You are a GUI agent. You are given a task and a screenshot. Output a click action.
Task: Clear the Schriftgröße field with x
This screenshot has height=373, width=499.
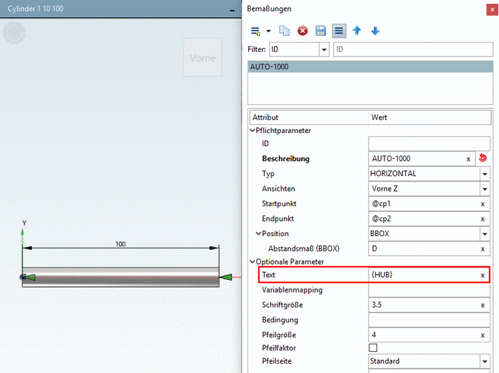pyautogui.click(x=482, y=305)
